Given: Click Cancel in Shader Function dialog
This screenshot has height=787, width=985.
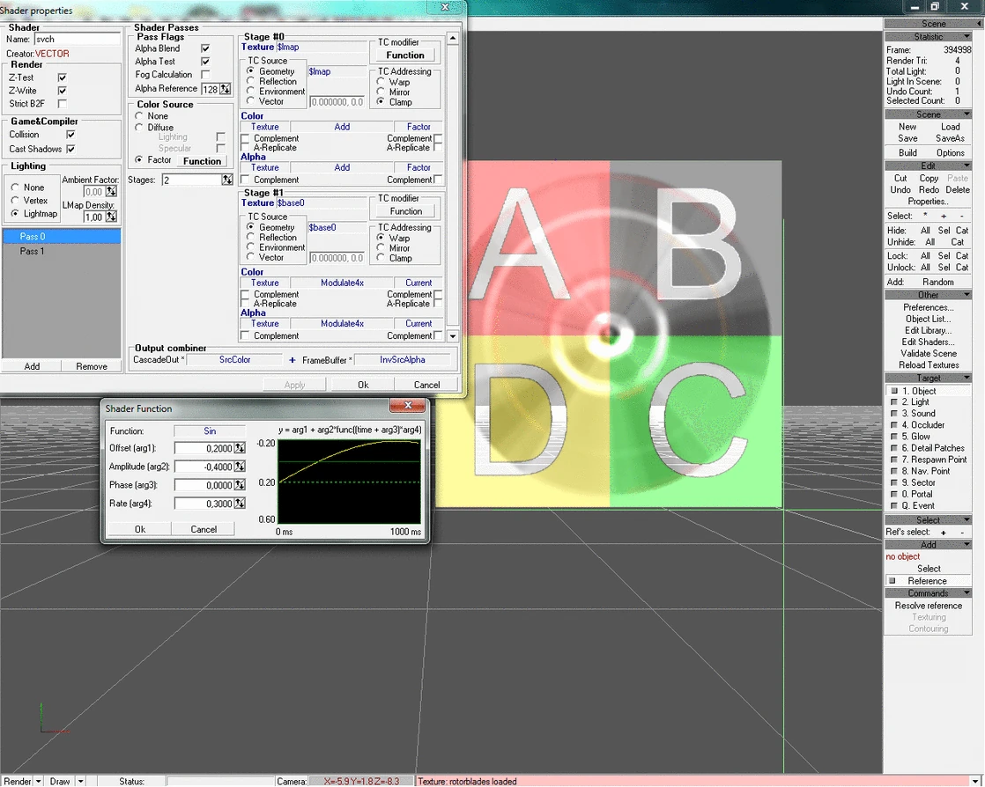Looking at the screenshot, I should (x=204, y=529).
